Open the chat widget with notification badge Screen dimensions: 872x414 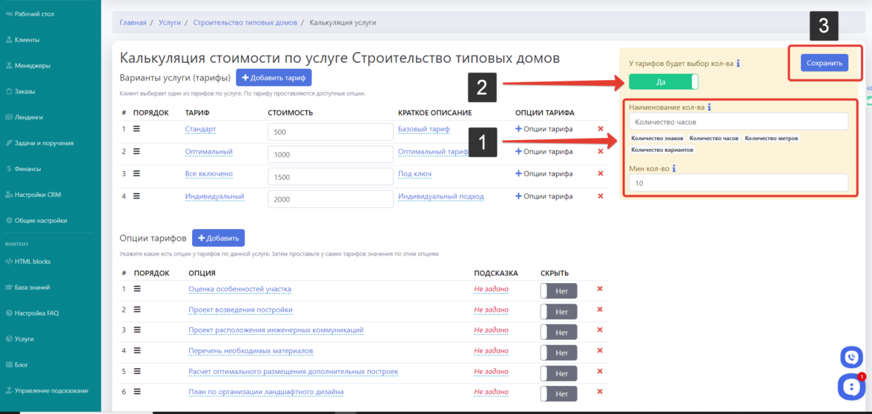coord(850,385)
